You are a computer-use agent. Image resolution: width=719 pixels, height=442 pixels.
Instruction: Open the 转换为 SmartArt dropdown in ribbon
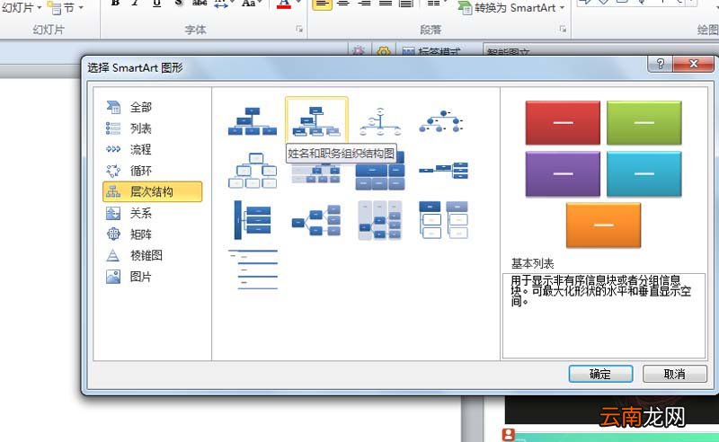click(x=511, y=7)
